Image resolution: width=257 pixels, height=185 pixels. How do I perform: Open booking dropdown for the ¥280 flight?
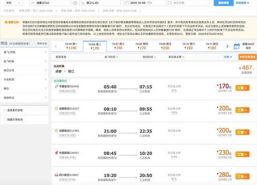coord(242,176)
